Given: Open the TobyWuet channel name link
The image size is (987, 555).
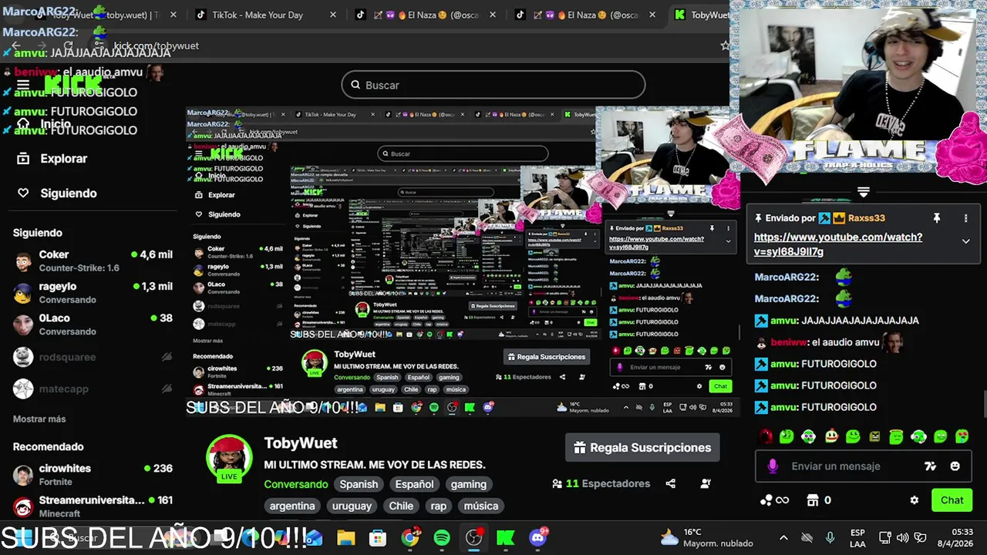Looking at the screenshot, I should 301,442.
